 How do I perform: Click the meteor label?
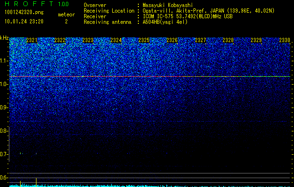point(66,14)
